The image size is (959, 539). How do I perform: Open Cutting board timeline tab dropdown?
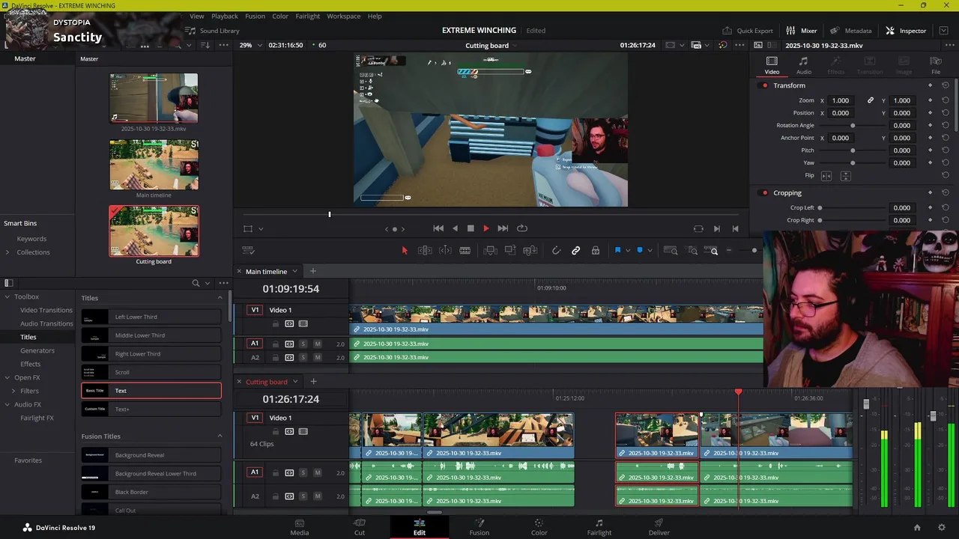tap(295, 382)
